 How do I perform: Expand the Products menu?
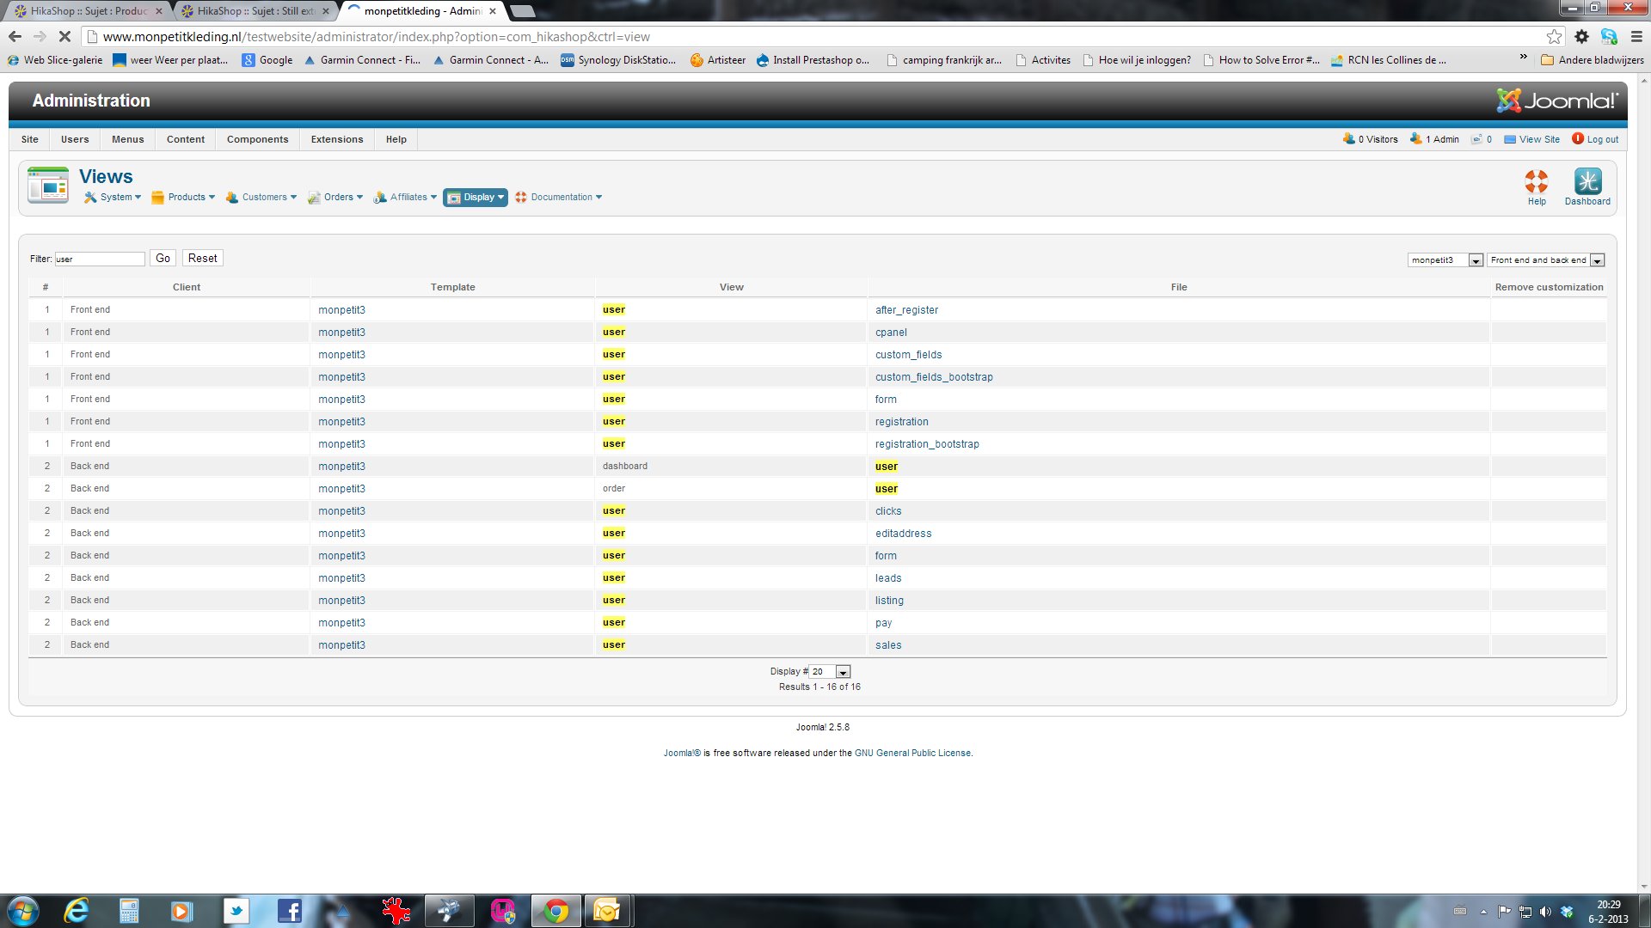184,198
